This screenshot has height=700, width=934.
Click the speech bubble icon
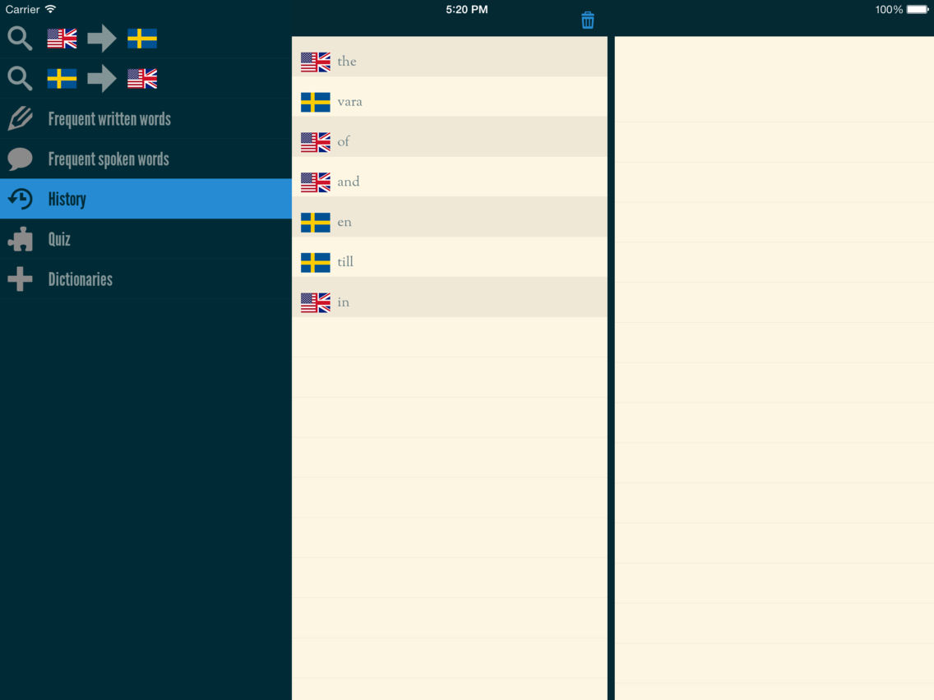pos(21,159)
